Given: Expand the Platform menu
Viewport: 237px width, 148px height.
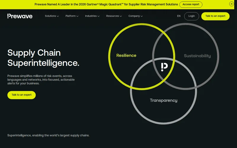Looking at the screenshot, I should click(72, 16).
